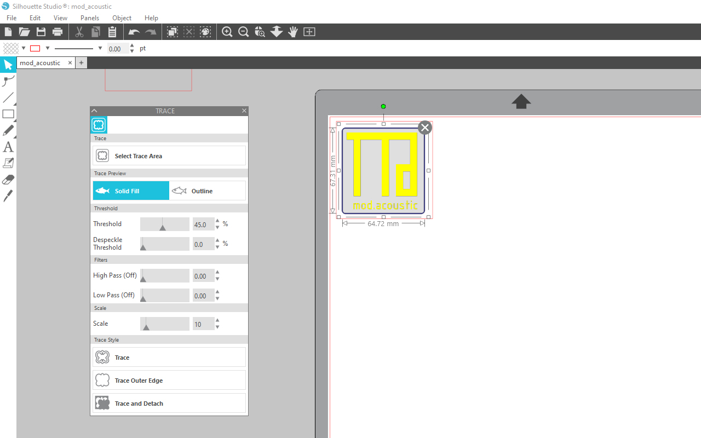This screenshot has height=438, width=701.
Task: Open line style dropdown arrow
Action: (100, 48)
